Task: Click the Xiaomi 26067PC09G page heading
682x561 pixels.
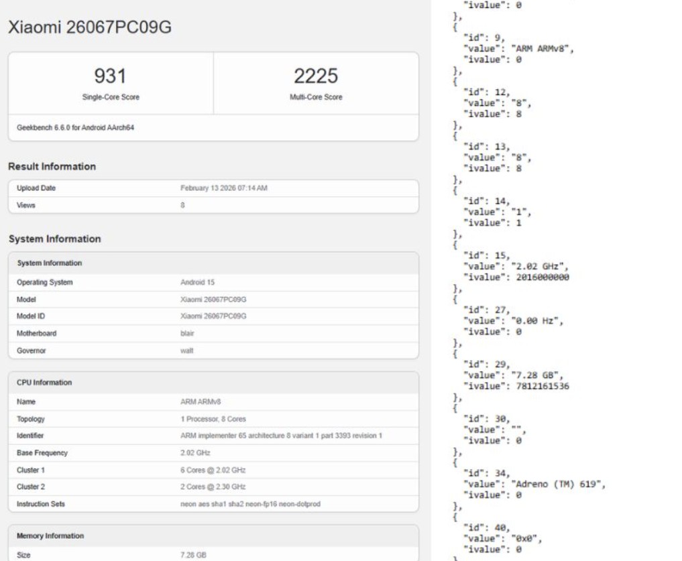Action: (89, 29)
